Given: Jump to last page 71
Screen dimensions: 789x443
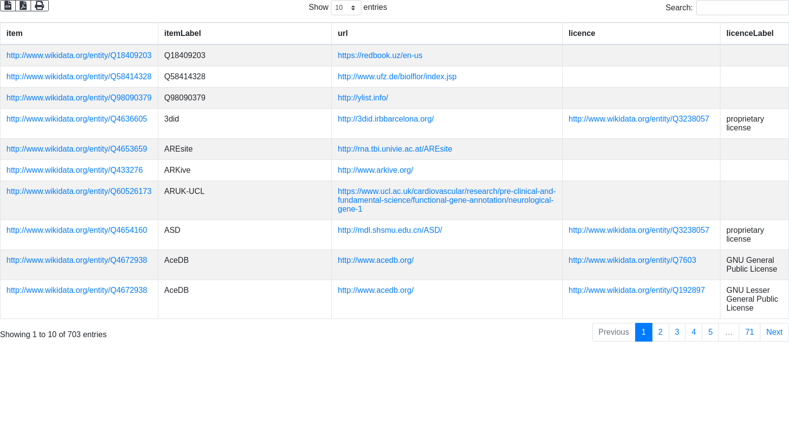Looking at the screenshot, I should click(750, 332).
